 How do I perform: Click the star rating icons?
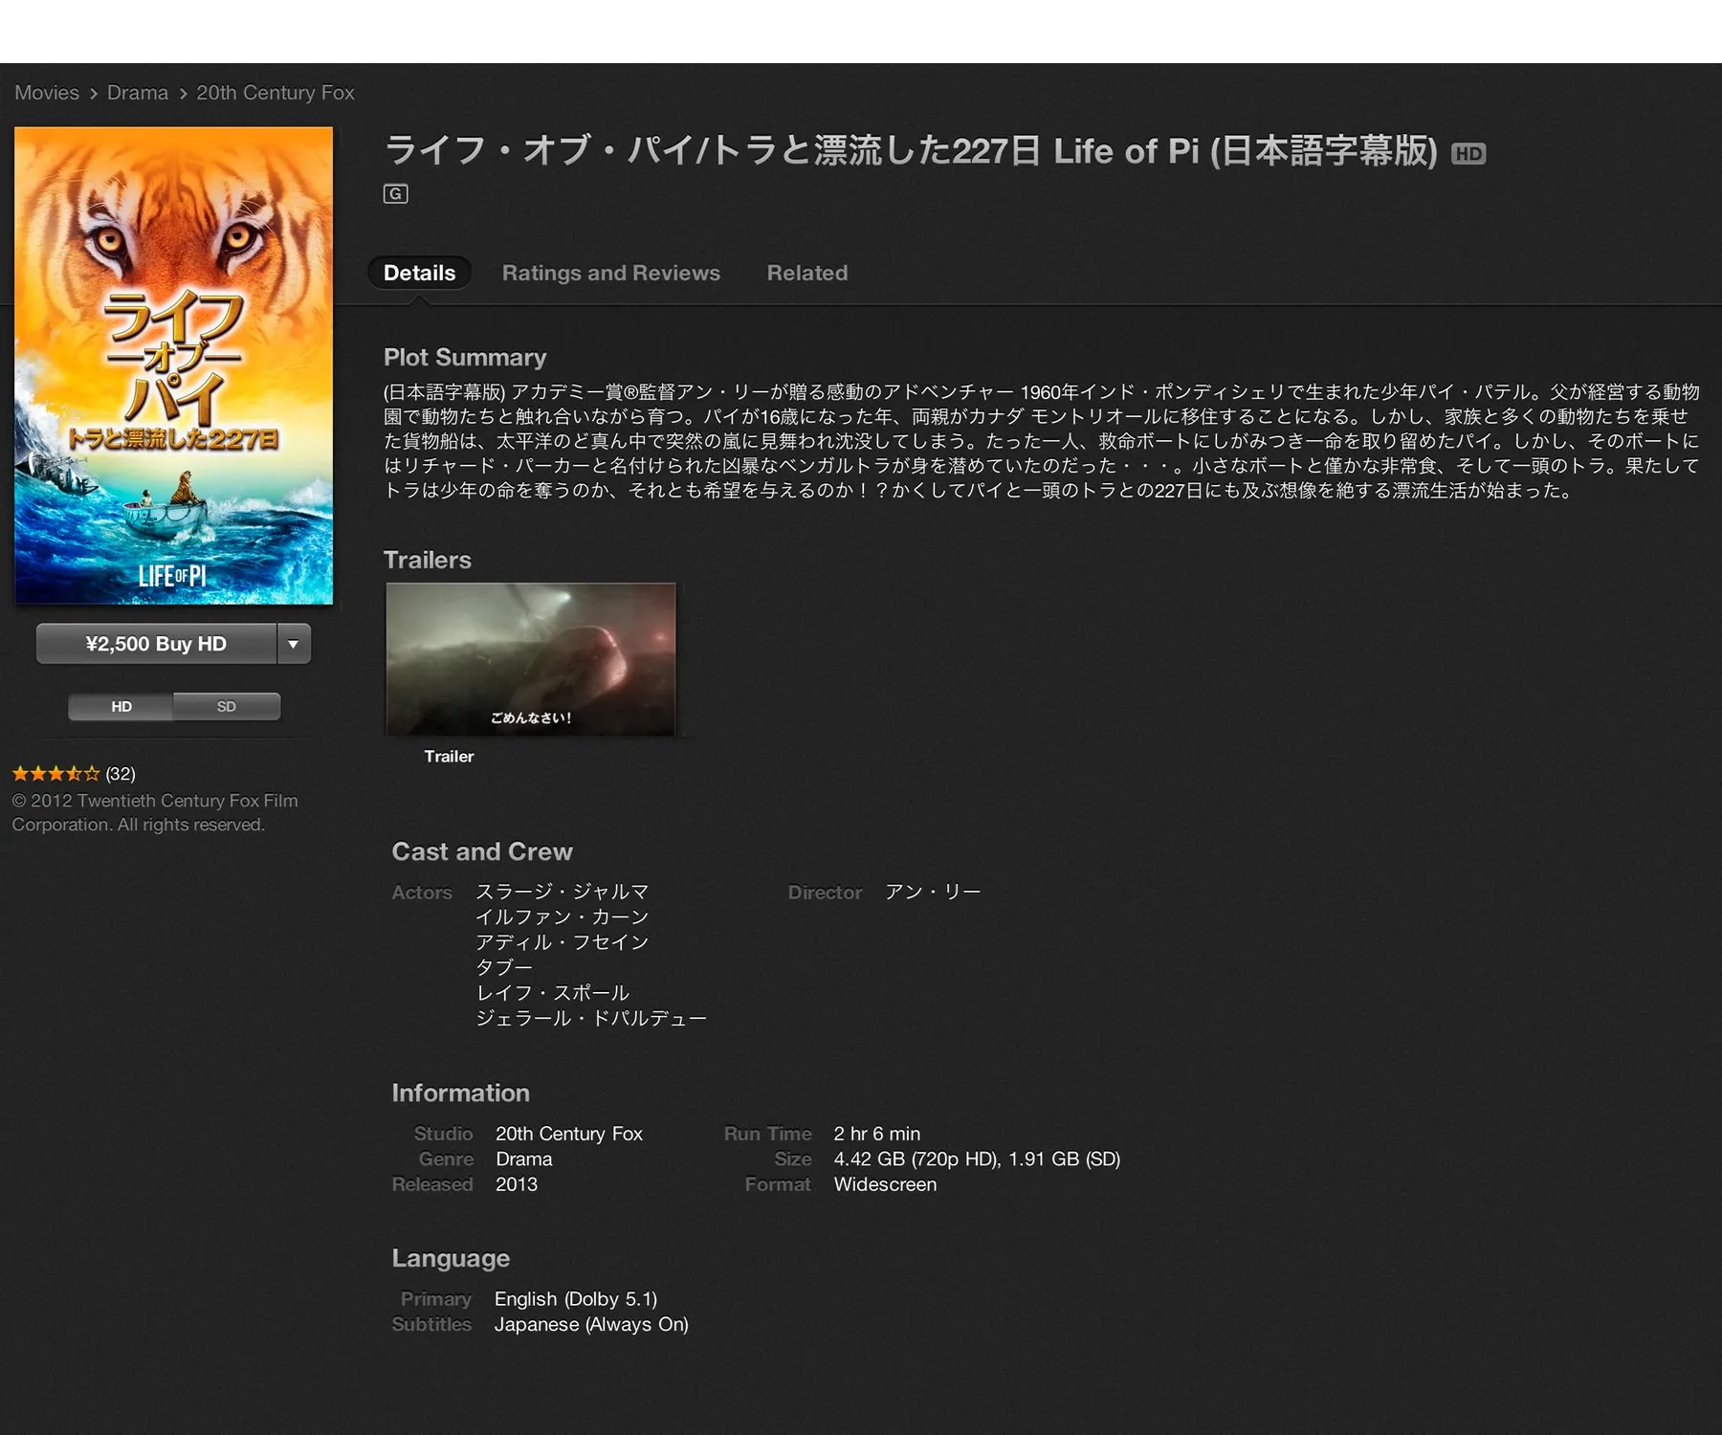click(55, 773)
